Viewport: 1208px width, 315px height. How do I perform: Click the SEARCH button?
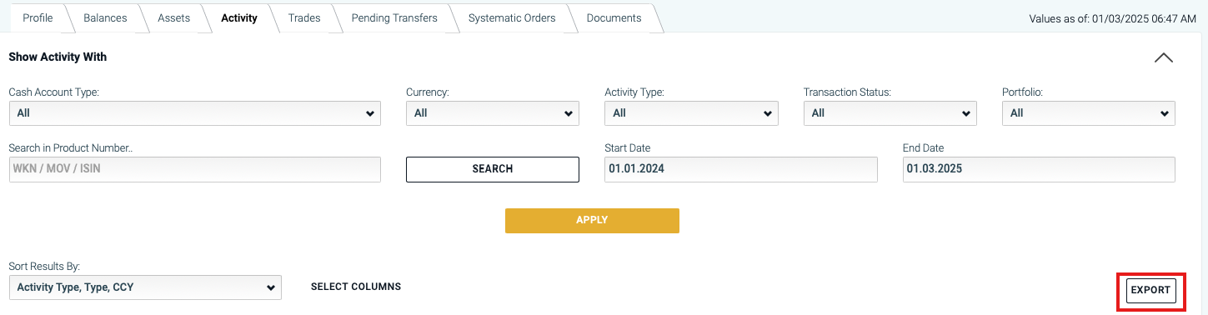pos(493,169)
